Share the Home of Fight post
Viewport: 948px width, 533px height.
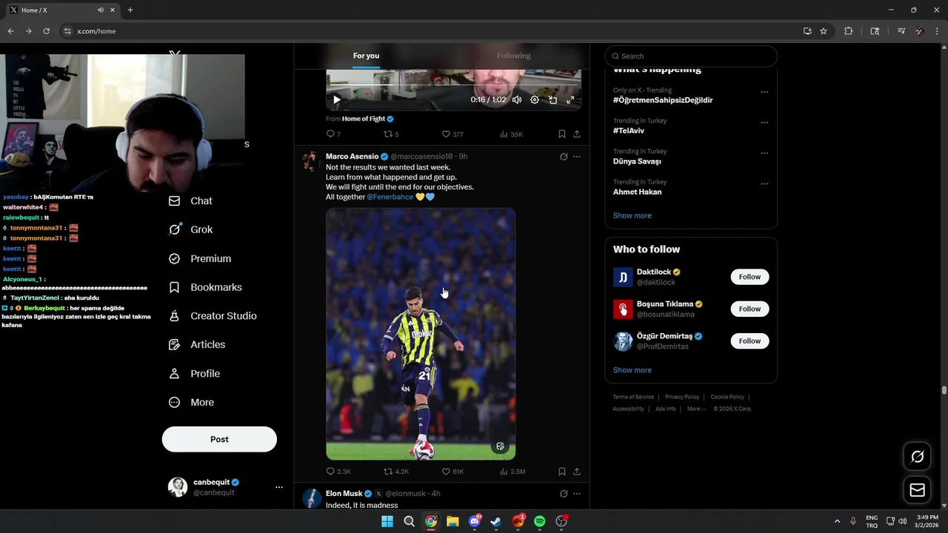click(x=577, y=134)
